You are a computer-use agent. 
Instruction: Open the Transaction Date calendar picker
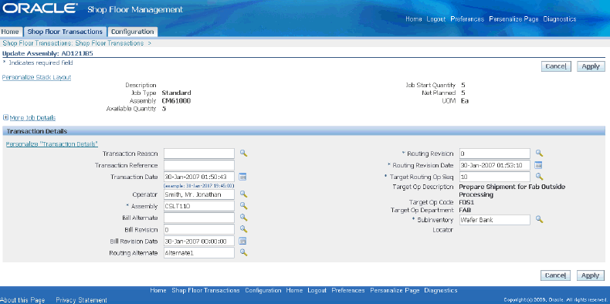pyautogui.click(x=242, y=177)
